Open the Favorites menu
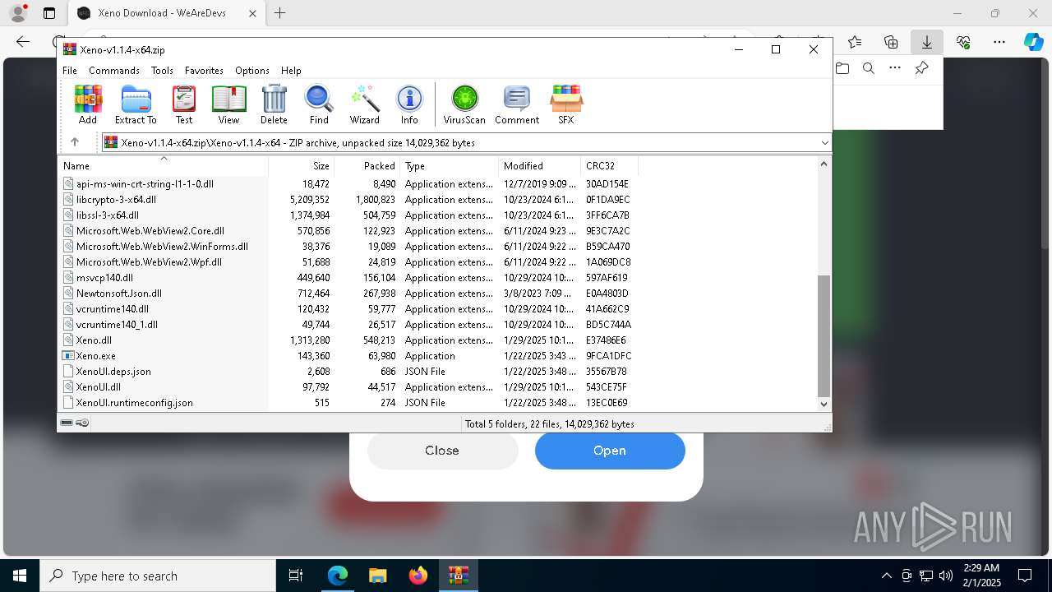Viewport: 1052px width, 592px height. point(204,71)
